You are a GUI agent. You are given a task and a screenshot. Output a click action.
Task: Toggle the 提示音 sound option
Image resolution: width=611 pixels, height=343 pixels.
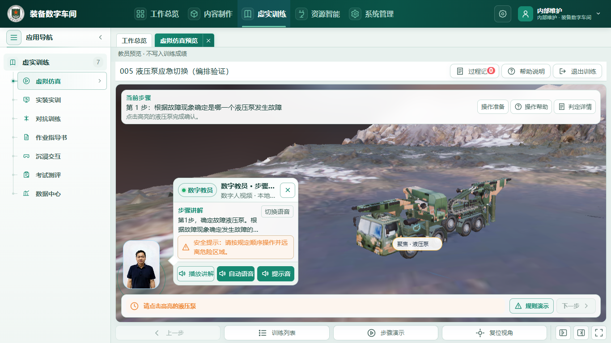pos(276,274)
